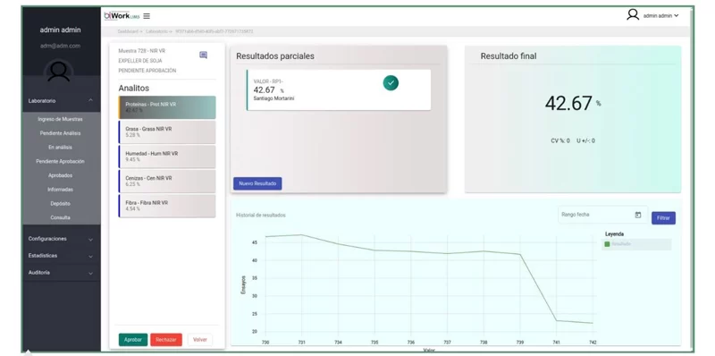
Task: Click the CV %: 0 text
Action: [560, 141]
